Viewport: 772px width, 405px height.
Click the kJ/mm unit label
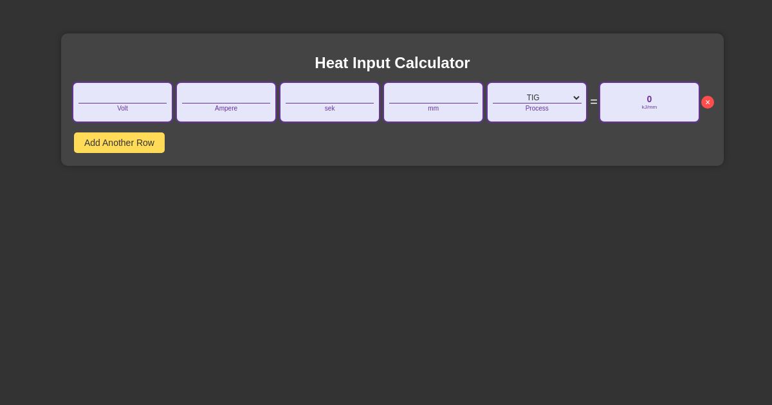[649, 107]
